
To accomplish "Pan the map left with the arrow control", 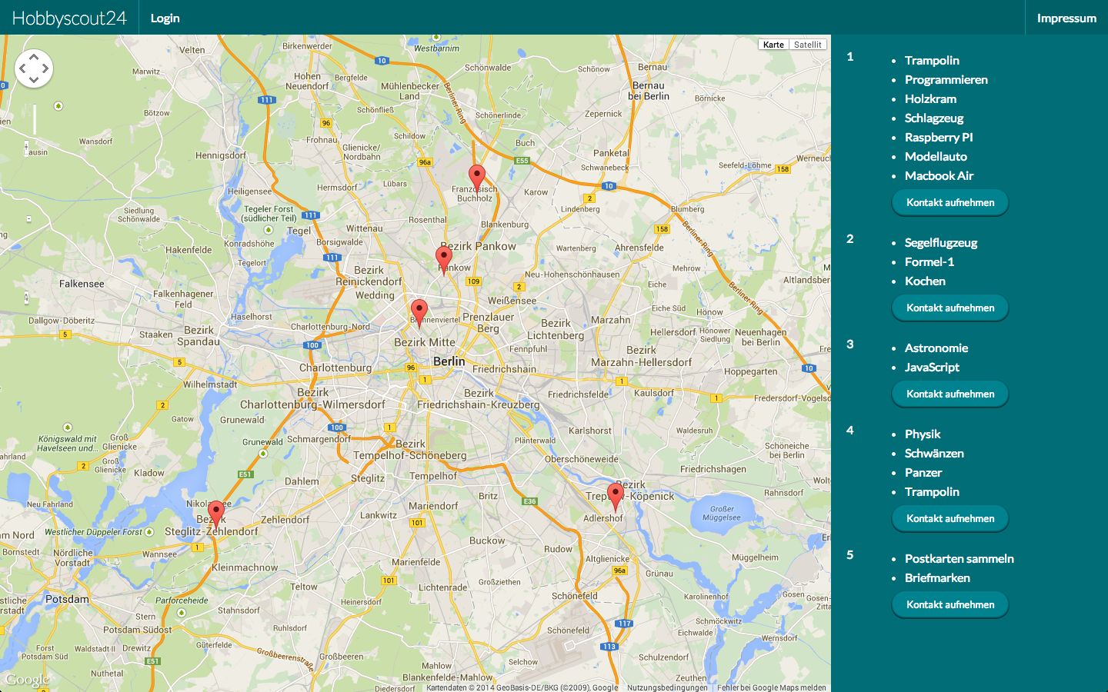I will tap(23, 68).
